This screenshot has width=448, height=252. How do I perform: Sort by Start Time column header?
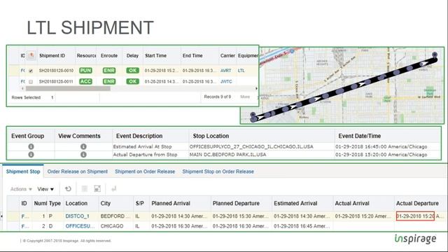[155, 55]
